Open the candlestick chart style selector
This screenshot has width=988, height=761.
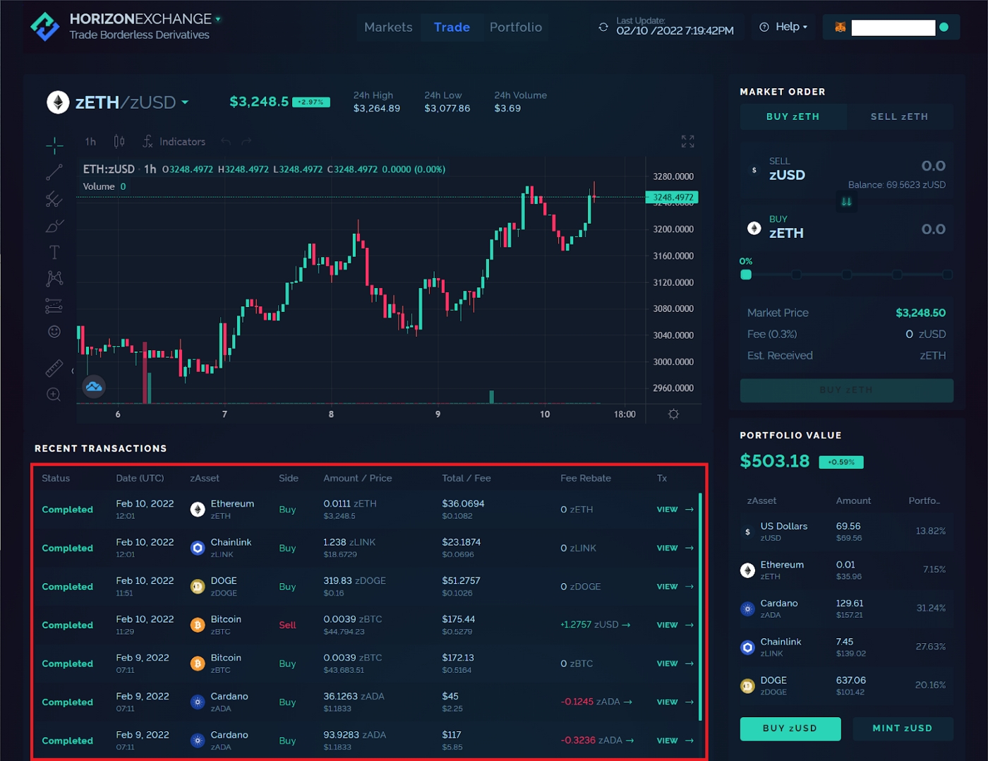(x=119, y=142)
